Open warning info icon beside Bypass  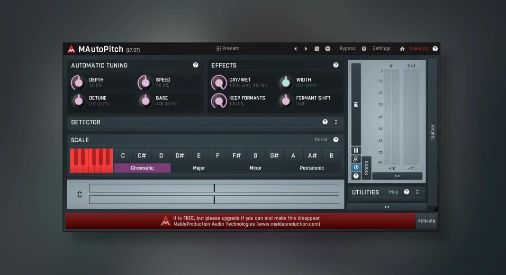pyautogui.click(x=364, y=49)
